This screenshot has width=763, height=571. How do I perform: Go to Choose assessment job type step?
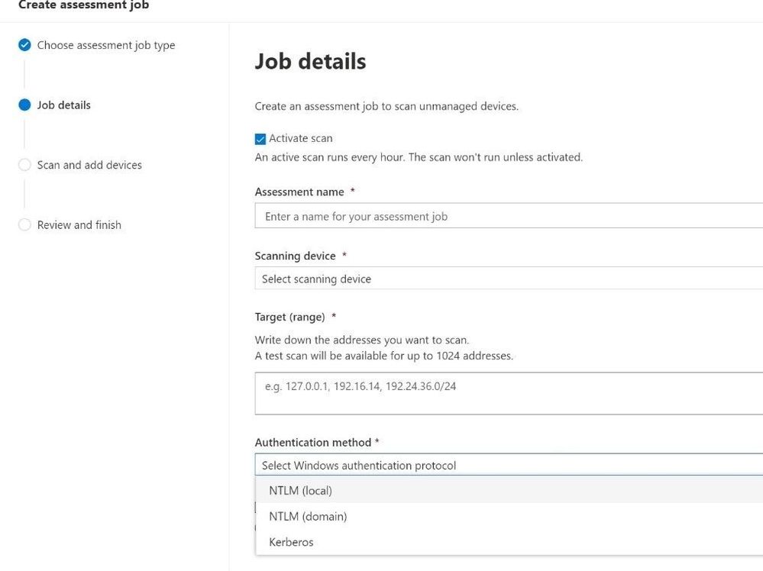pyautogui.click(x=106, y=45)
